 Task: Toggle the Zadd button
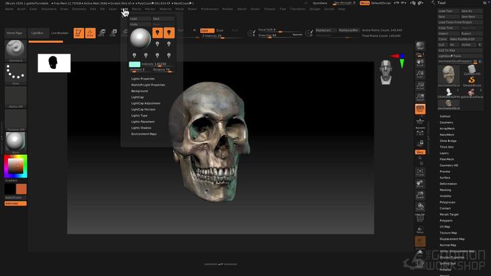207,31
